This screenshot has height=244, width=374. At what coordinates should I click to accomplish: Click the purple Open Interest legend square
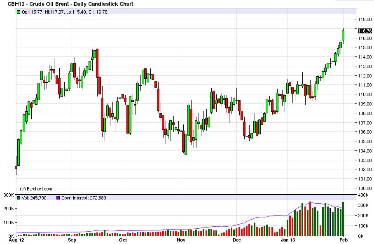(58, 198)
